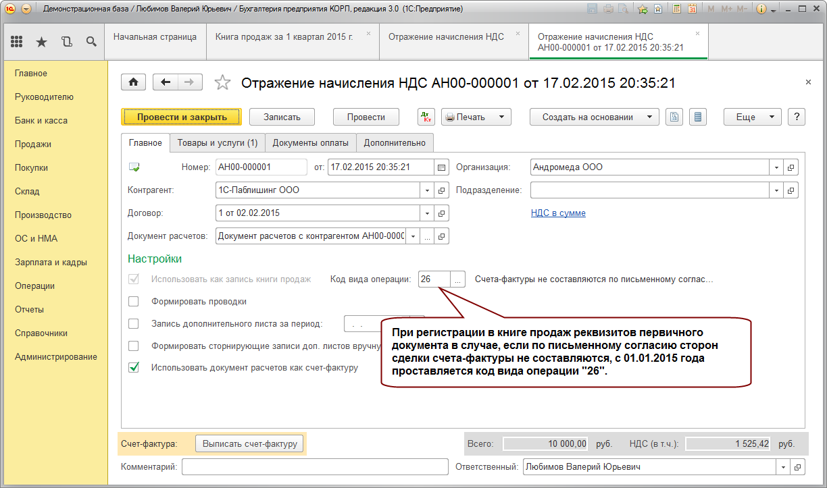Click into Комментарий input field
The height and width of the screenshot is (488, 827).
coord(315,467)
